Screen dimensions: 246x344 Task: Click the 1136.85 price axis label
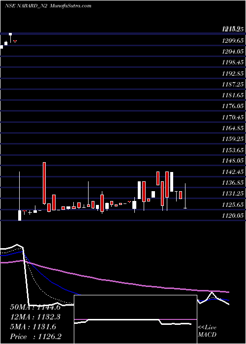233,183
